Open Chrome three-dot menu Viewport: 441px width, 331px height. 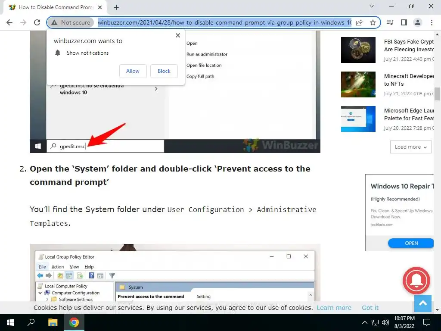432,22
